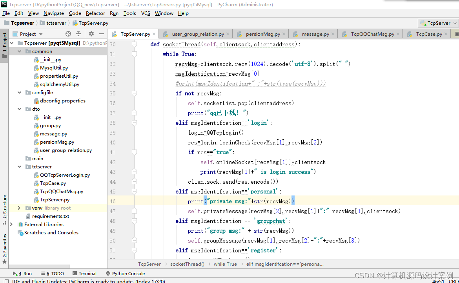Select the main folder
The width and height of the screenshot is (459, 283).
38,158
